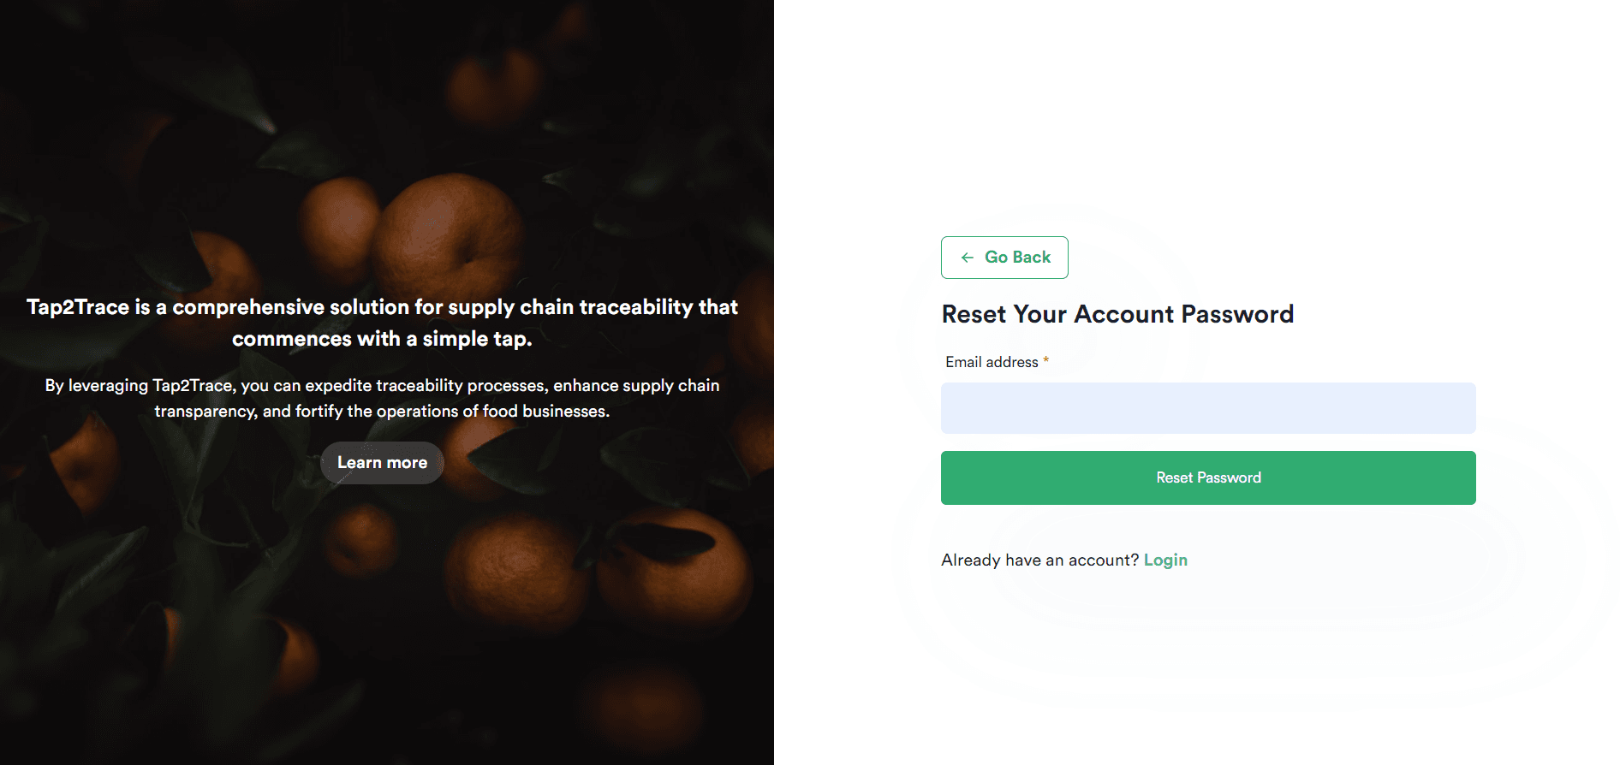Click the orange at the photo's left edge

pos(81,462)
